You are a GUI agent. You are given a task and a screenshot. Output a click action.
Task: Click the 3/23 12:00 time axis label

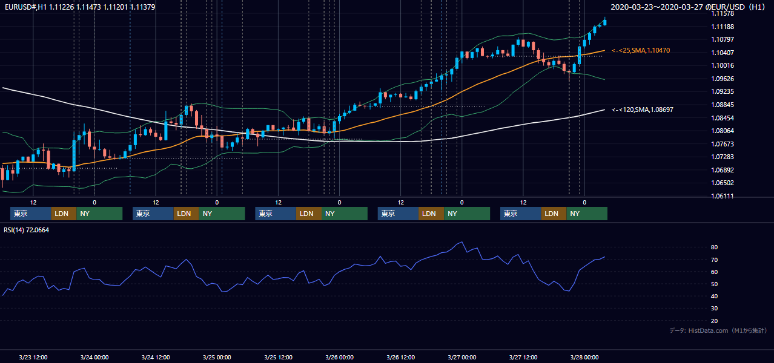pos(33,357)
